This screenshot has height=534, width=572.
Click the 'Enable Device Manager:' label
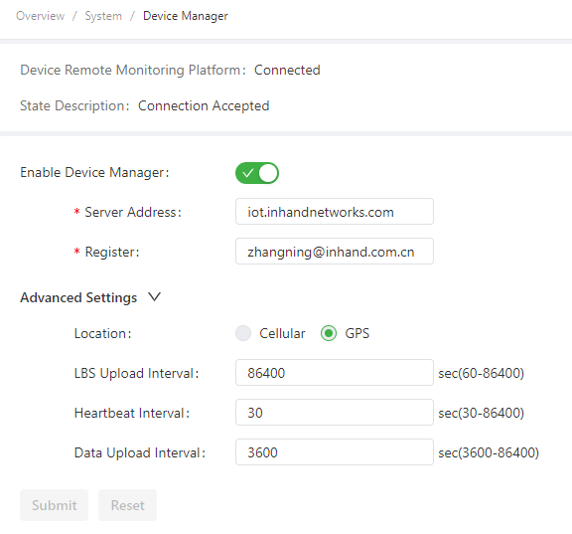pos(95,173)
